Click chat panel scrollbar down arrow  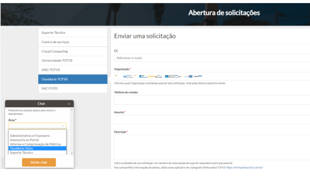[x=72, y=153]
